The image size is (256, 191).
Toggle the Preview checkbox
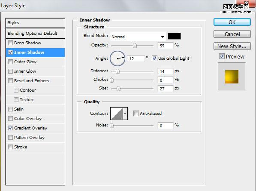[x=222, y=56]
